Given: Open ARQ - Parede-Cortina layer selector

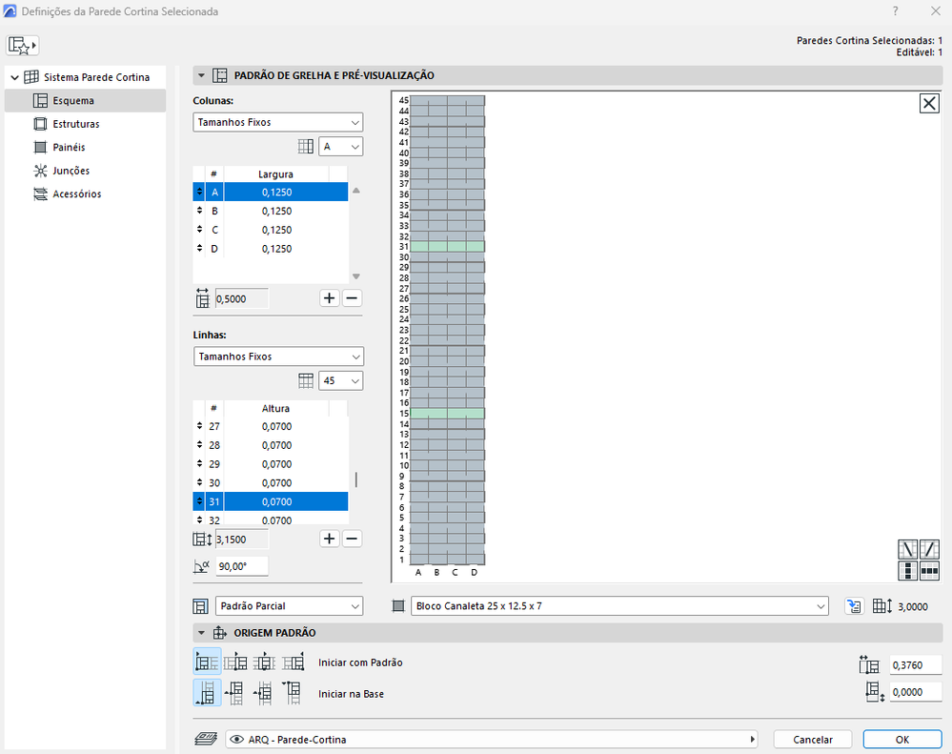Looking at the screenshot, I should click(x=492, y=740).
